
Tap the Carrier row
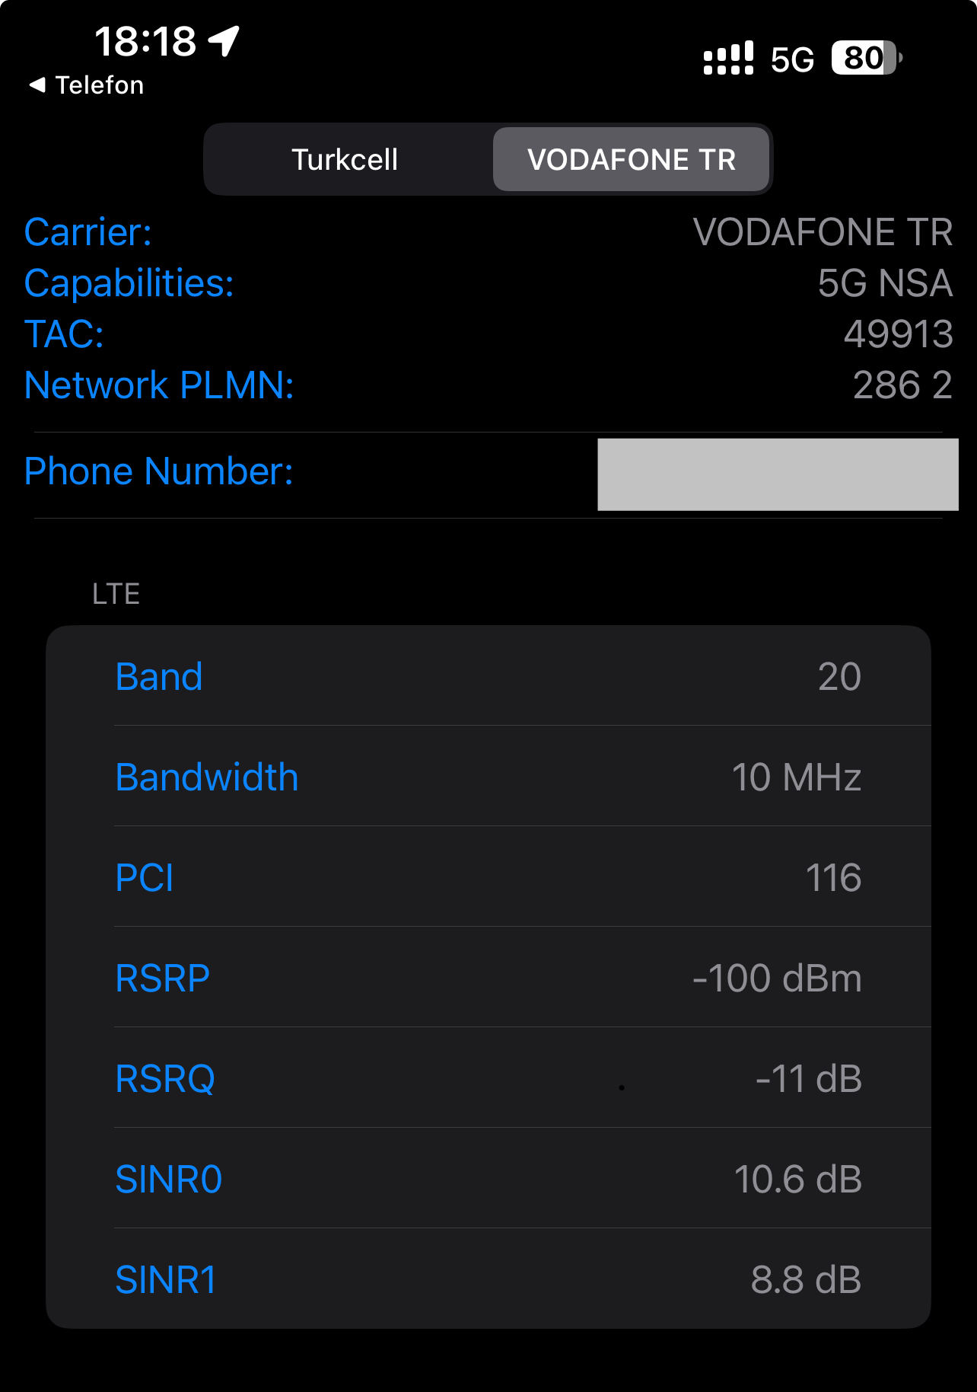tap(488, 232)
